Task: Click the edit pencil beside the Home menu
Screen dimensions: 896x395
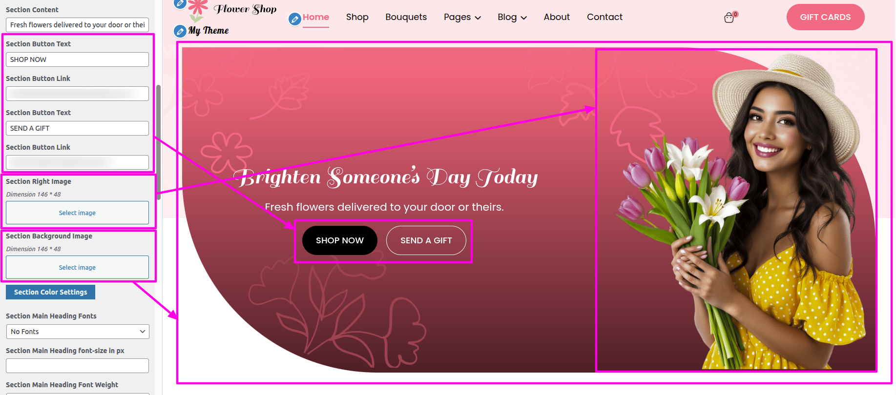Action: (294, 19)
